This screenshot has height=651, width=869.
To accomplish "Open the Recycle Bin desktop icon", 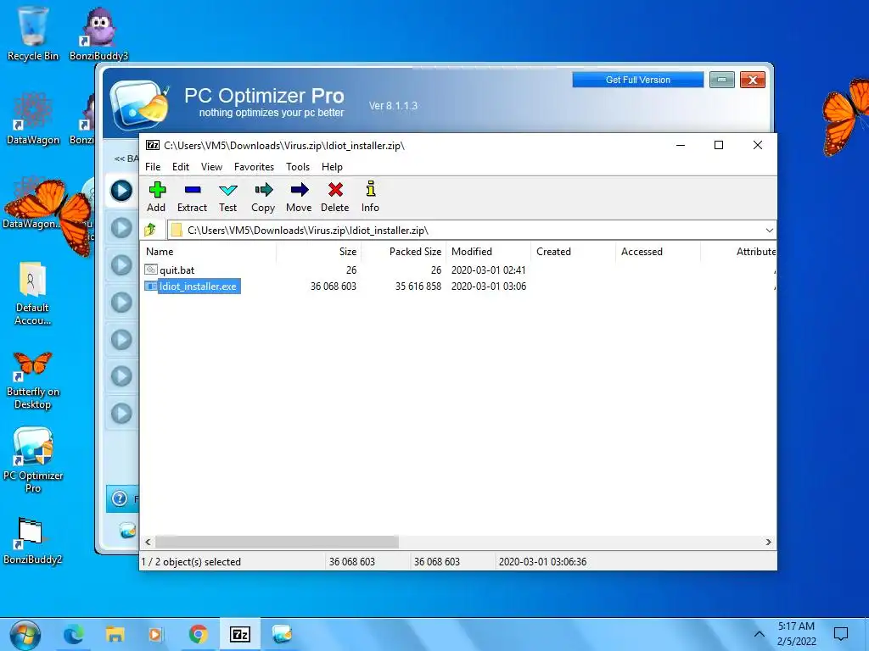I will tap(33, 33).
